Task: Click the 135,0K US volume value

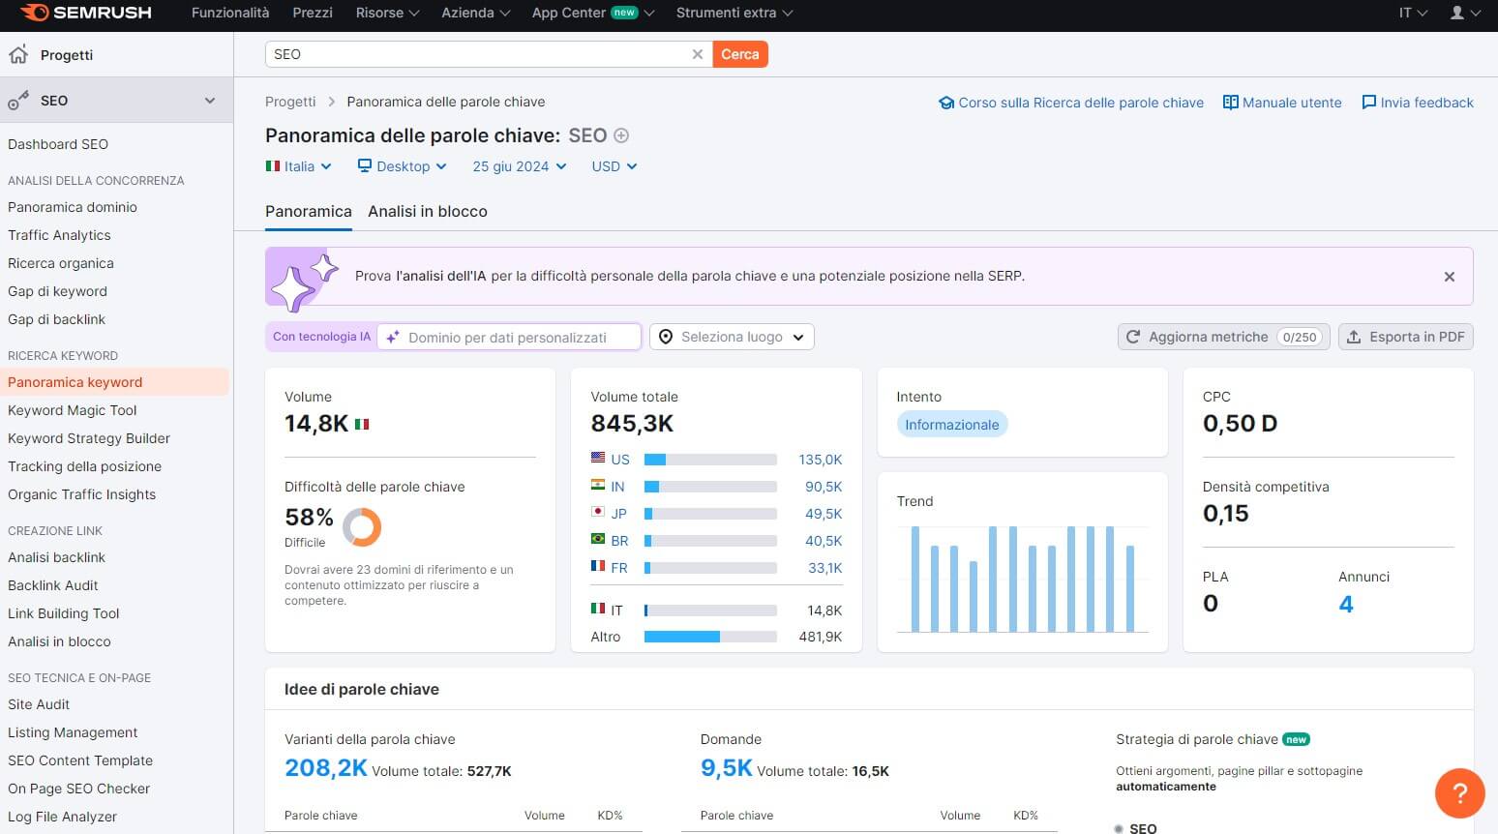Action: coord(821,460)
